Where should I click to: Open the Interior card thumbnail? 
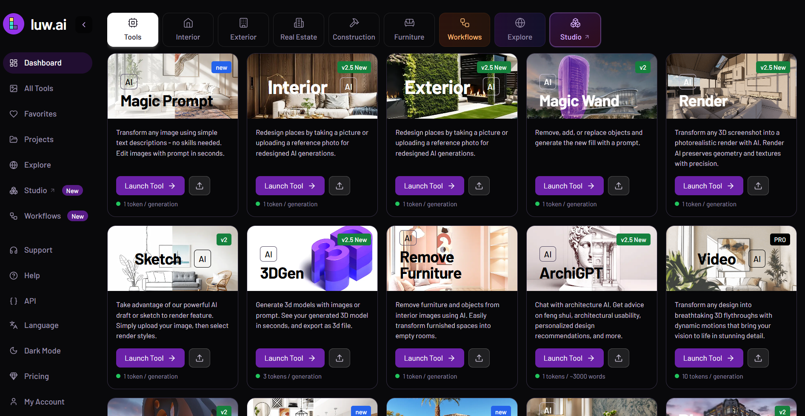point(312,86)
